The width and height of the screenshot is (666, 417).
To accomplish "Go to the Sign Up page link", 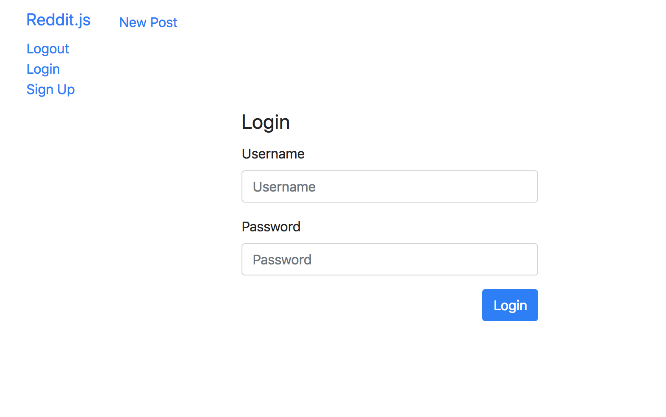I will 50,89.
